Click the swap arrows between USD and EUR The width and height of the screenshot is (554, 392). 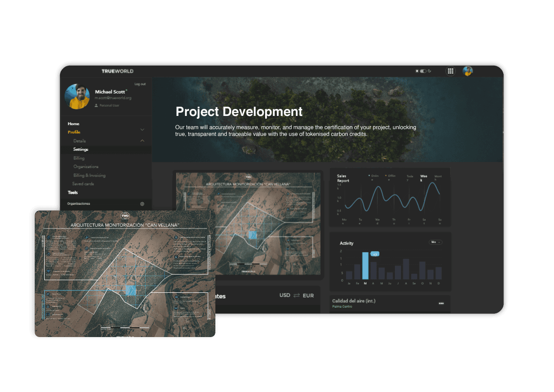296,296
